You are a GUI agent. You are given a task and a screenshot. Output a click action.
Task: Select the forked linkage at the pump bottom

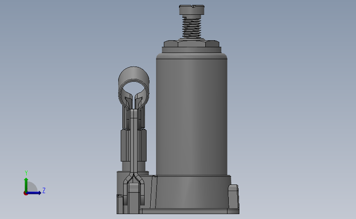(134, 189)
